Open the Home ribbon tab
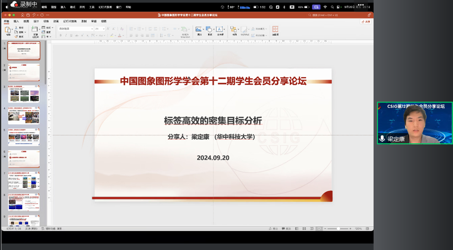Viewport: 453px width, 250px height. click(x=6, y=22)
